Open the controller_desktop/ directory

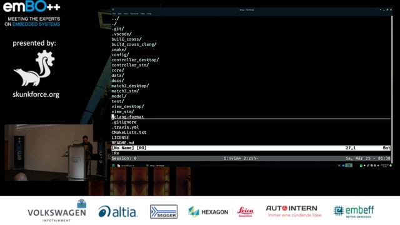pyautogui.click(x=135, y=60)
